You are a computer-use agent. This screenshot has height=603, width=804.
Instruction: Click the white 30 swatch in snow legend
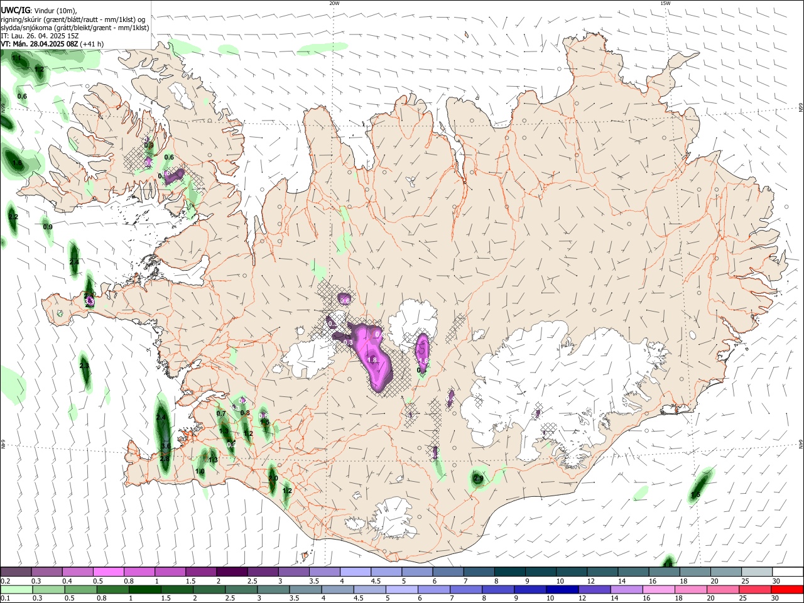[788, 572]
